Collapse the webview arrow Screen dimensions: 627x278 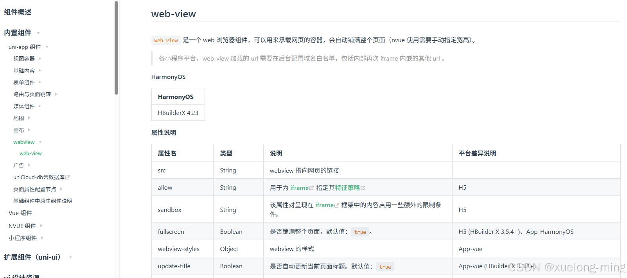pyautogui.click(x=40, y=142)
